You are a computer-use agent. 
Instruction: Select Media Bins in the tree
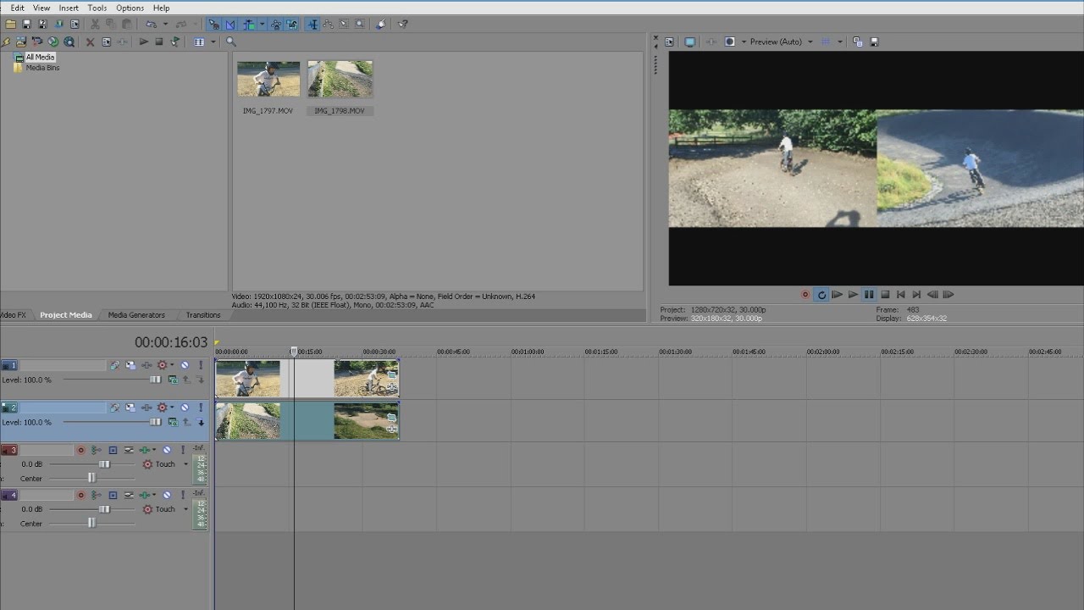point(42,68)
